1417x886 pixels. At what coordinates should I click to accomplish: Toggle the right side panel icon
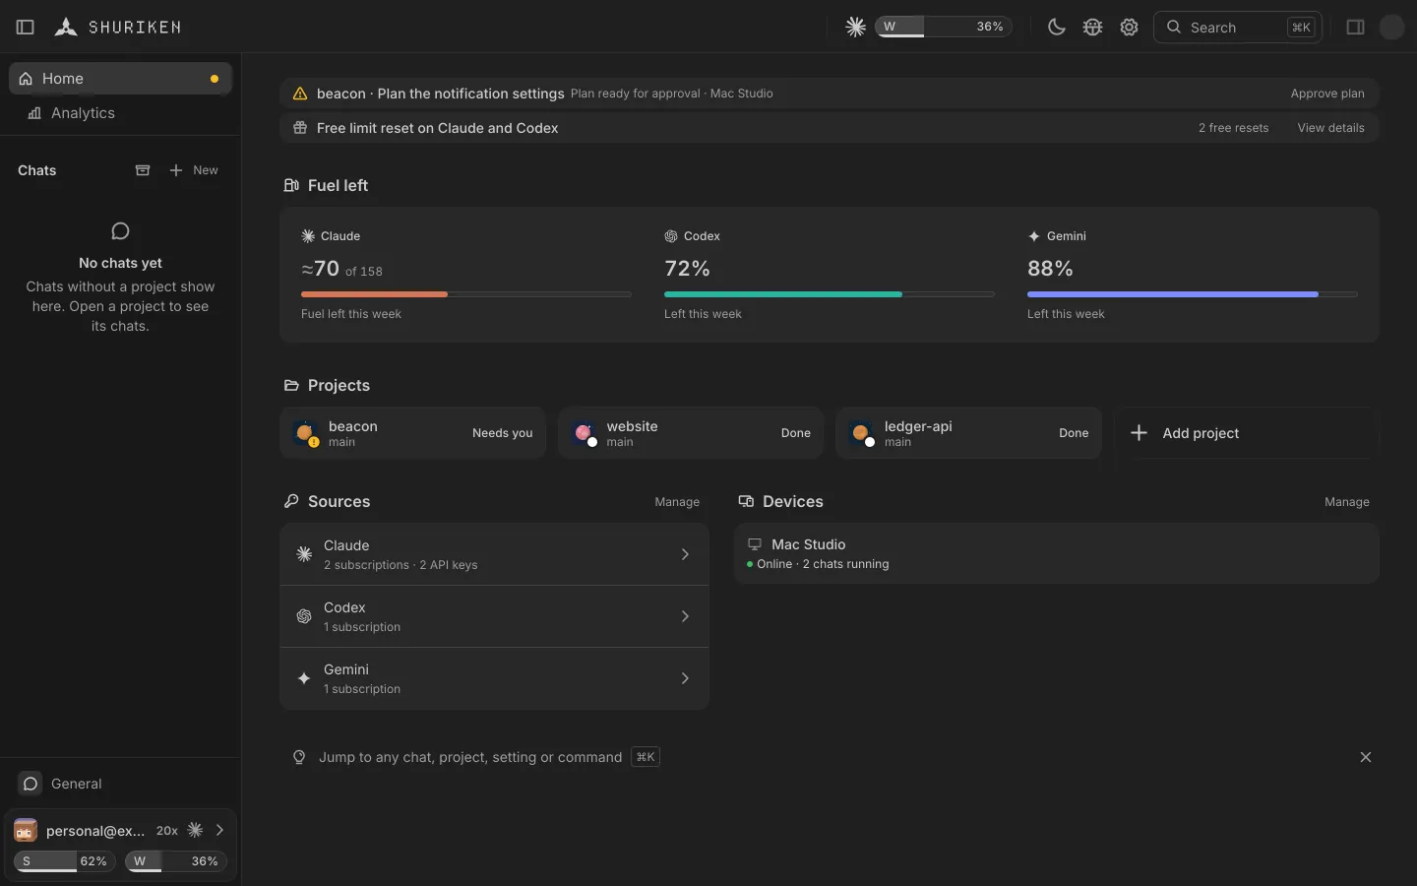coord(1356,28)
